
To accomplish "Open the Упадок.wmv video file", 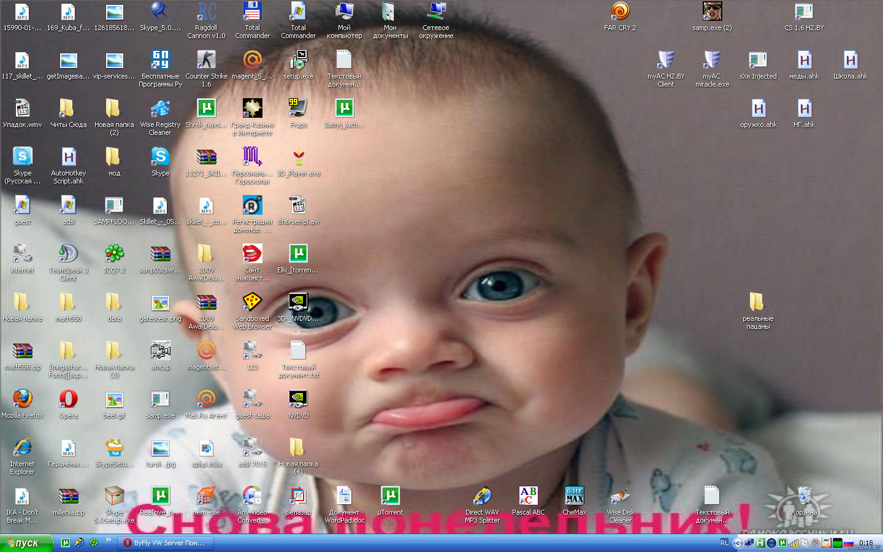I will click(x=23, y=113).
